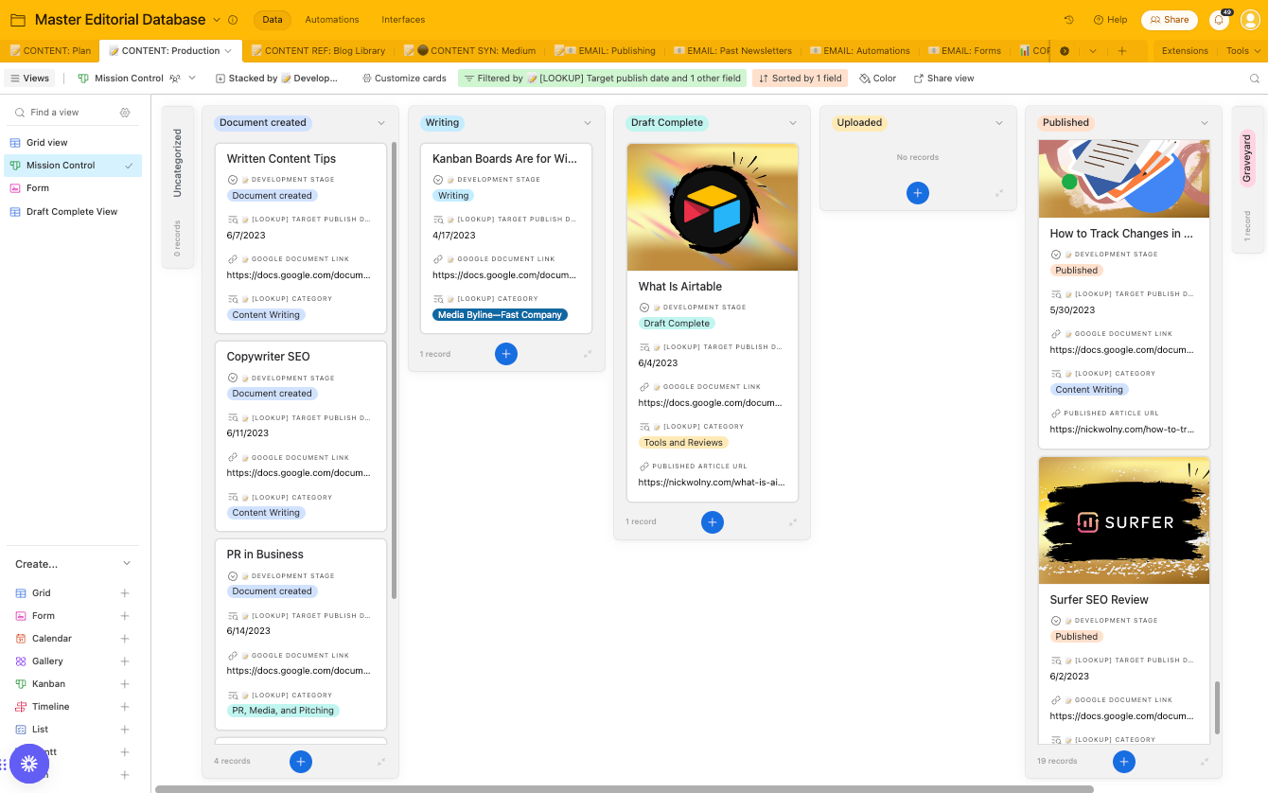Open Writing stack menu chevron
This screenshot has width=1268, height=793.
(x=588, y=123)
